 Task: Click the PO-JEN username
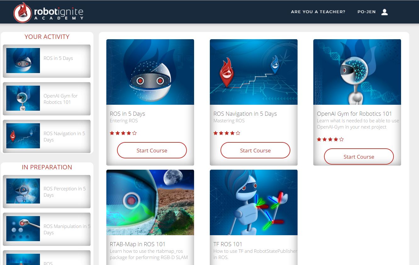coord(366,12)
